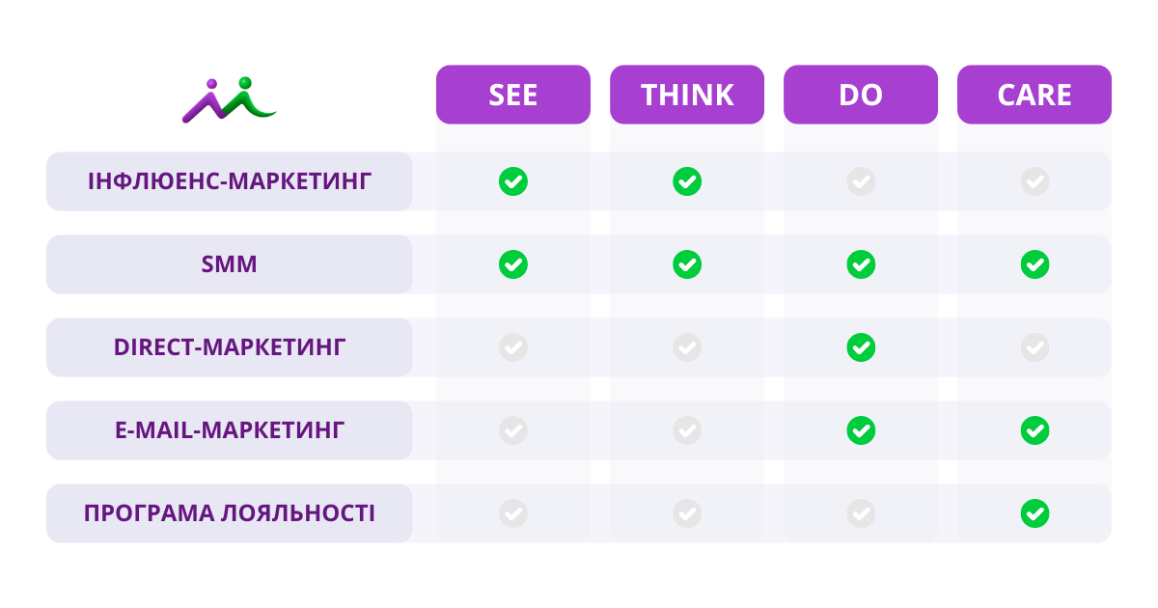The height and width of the screenshot is (608, 1158).
Task: Toggle gray check for E-mail-маркетинг under THINK
Action: (x=687, y=430)
